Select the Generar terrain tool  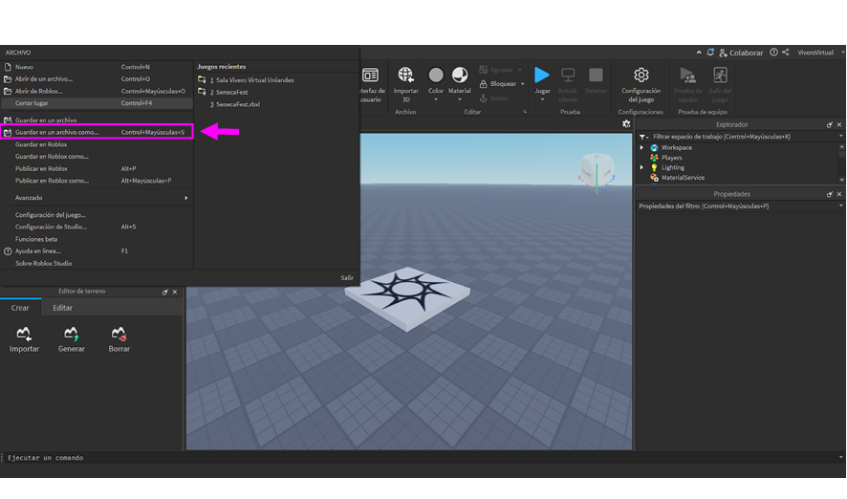pos(71,334)
